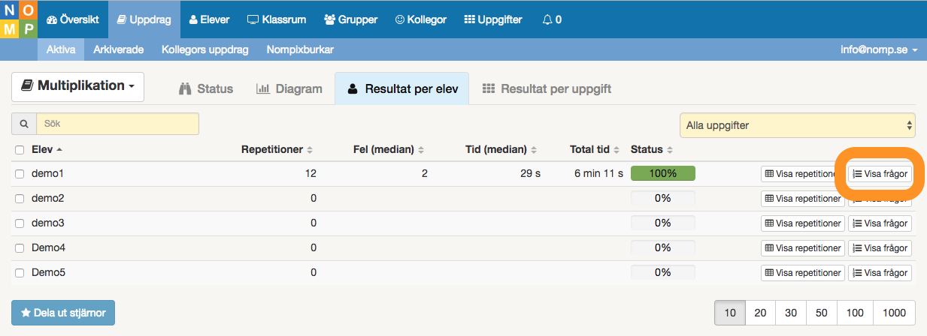The image size is (927, 336).
Task: Click the search magnifier icon
Action: (24, 124)
